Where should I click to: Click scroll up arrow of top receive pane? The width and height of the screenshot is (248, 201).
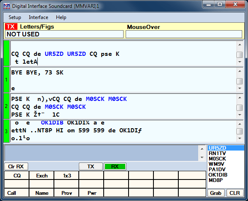click(240, 45)
